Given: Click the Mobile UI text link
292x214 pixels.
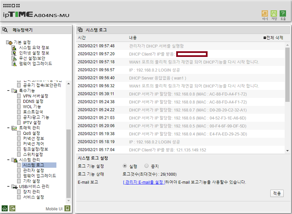Looking at the screenshot, I should [x=54, y=209].
